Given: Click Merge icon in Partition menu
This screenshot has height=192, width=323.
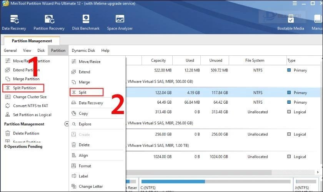Looking at the screenshot, I should point(74,82).
